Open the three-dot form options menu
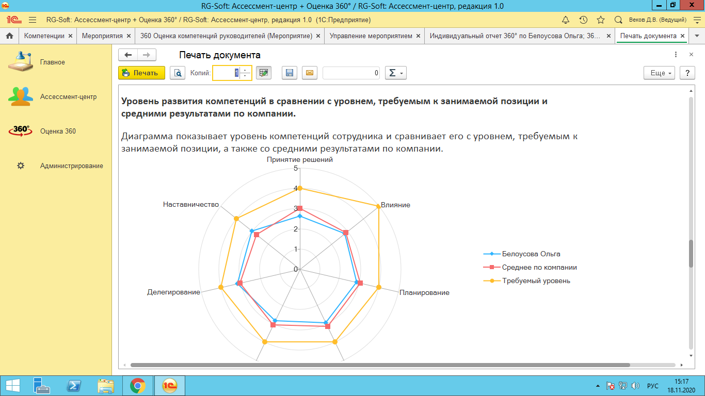The height and width of the screenshot is (396, 705). click(x=676, y=55)
